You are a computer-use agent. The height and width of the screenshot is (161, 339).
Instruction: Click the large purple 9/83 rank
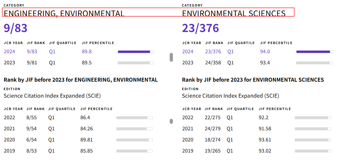pyautogui.click(x=15, y=28)
